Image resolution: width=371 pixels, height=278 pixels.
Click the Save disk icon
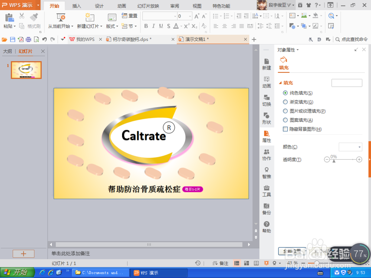coord(13,40)
